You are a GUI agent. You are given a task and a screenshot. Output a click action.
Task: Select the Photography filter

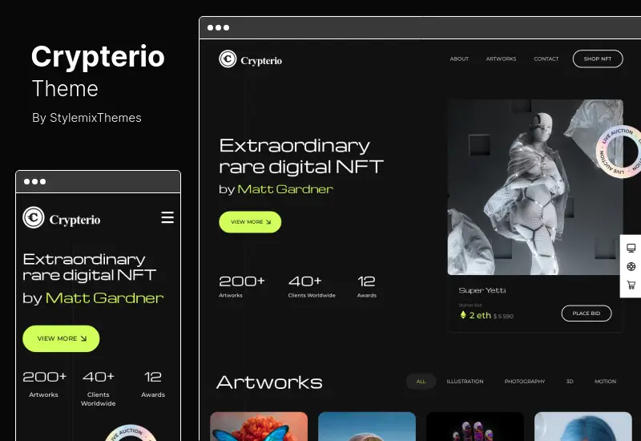[x=525, y=382]
